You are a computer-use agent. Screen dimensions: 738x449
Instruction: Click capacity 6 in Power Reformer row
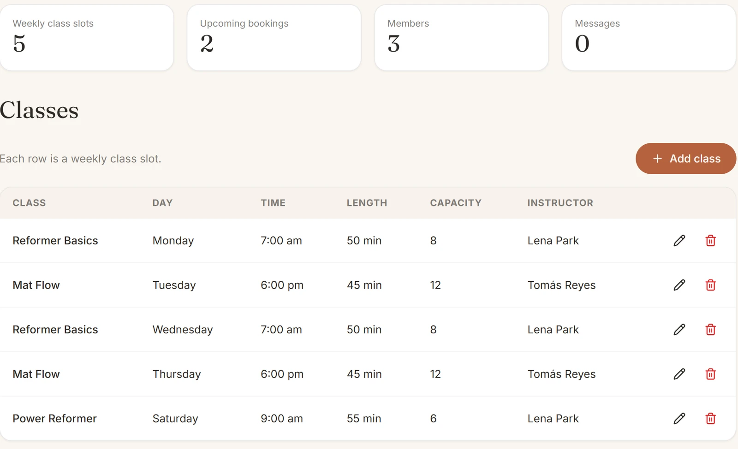[433, 419]
